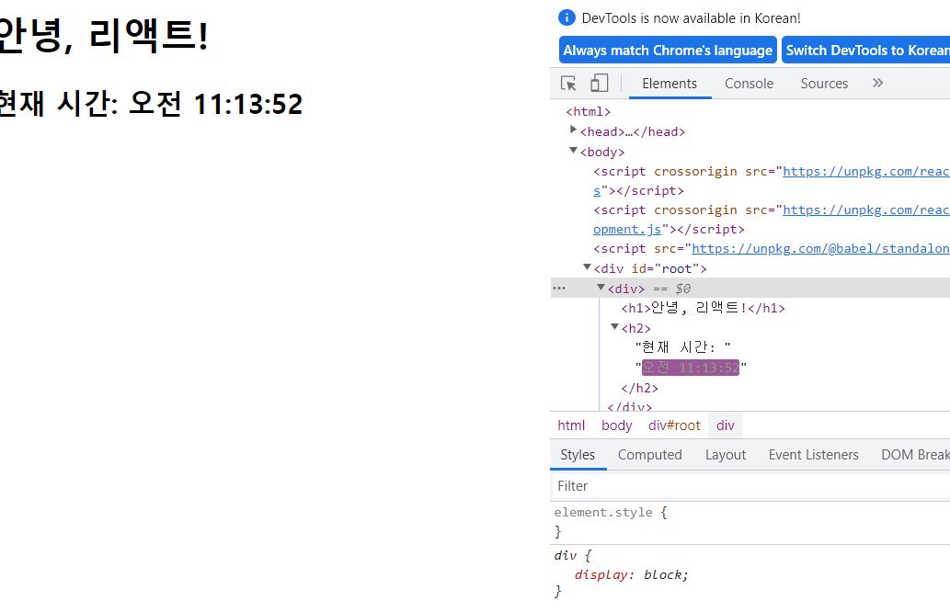The width and height of the screenshot is (950, 601).
Task: Collapse the div id="root" node
Action: tap(587, 266)
